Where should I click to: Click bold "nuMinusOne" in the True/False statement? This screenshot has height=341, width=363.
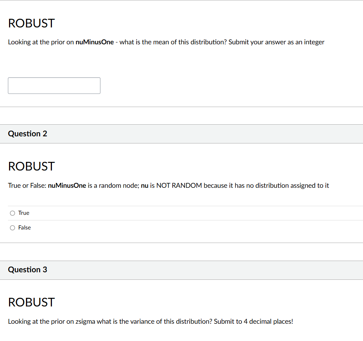click(67, 186)
